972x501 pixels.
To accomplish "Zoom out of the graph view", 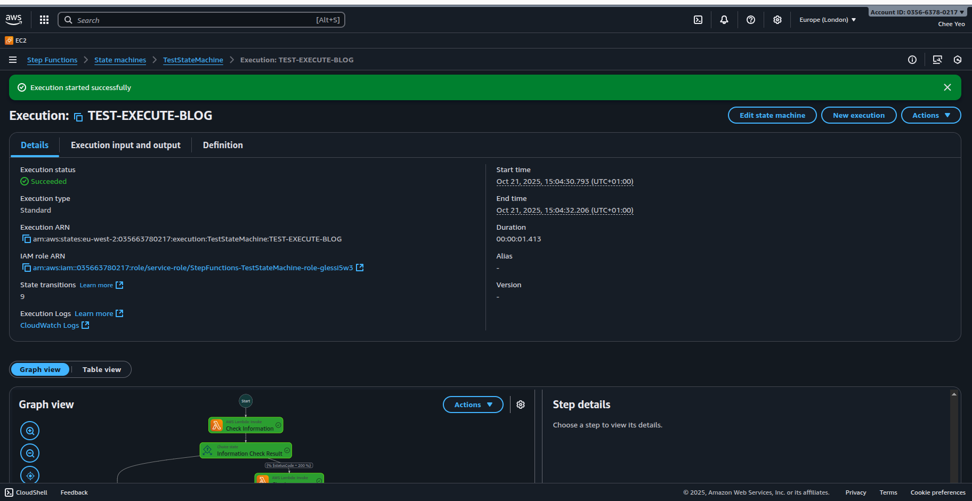I will tap(30, 452).
